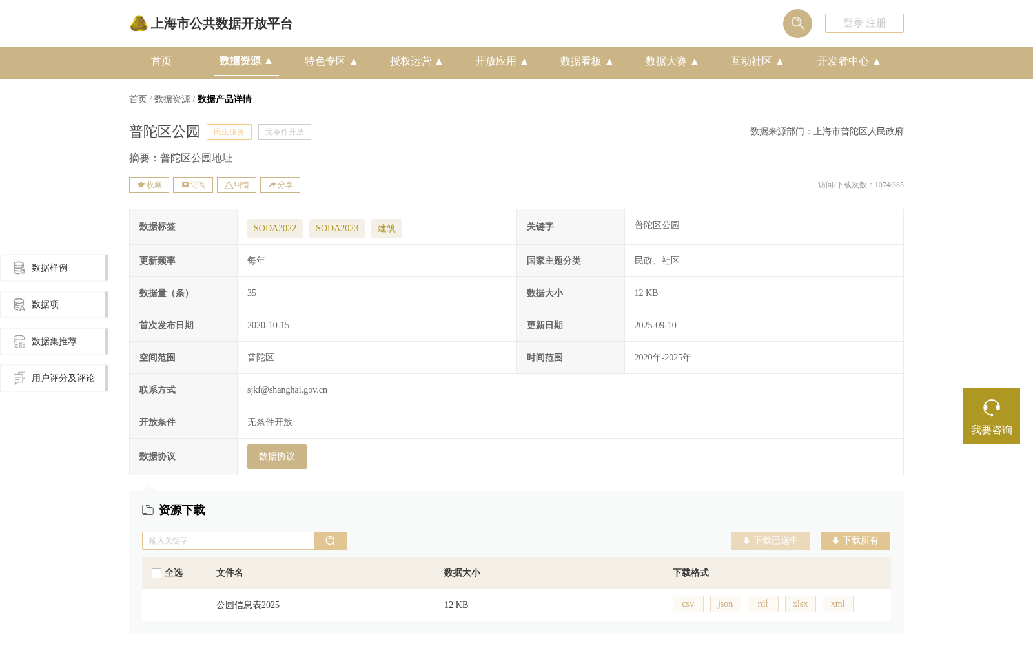Click the 访问/下载次数 count text
The width and height of the screenshot is (1033, 646).
coord(861,185)
